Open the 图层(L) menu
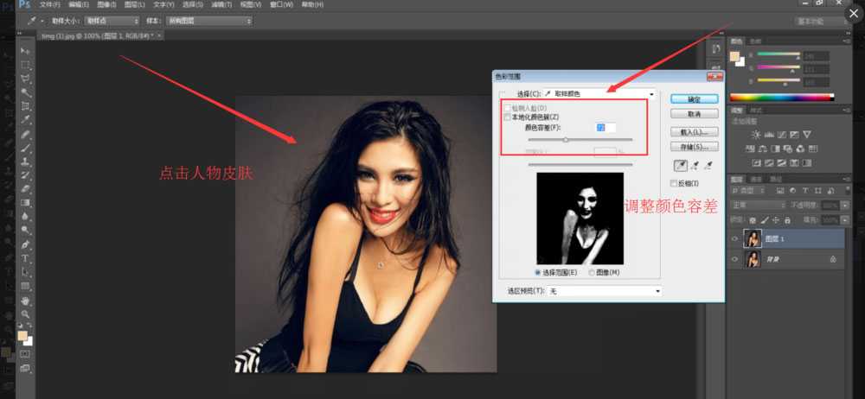Screen dimensions: 865x399 point(135,4)
